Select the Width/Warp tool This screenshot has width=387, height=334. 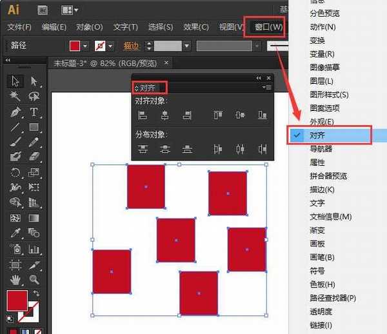pos(15,187)
